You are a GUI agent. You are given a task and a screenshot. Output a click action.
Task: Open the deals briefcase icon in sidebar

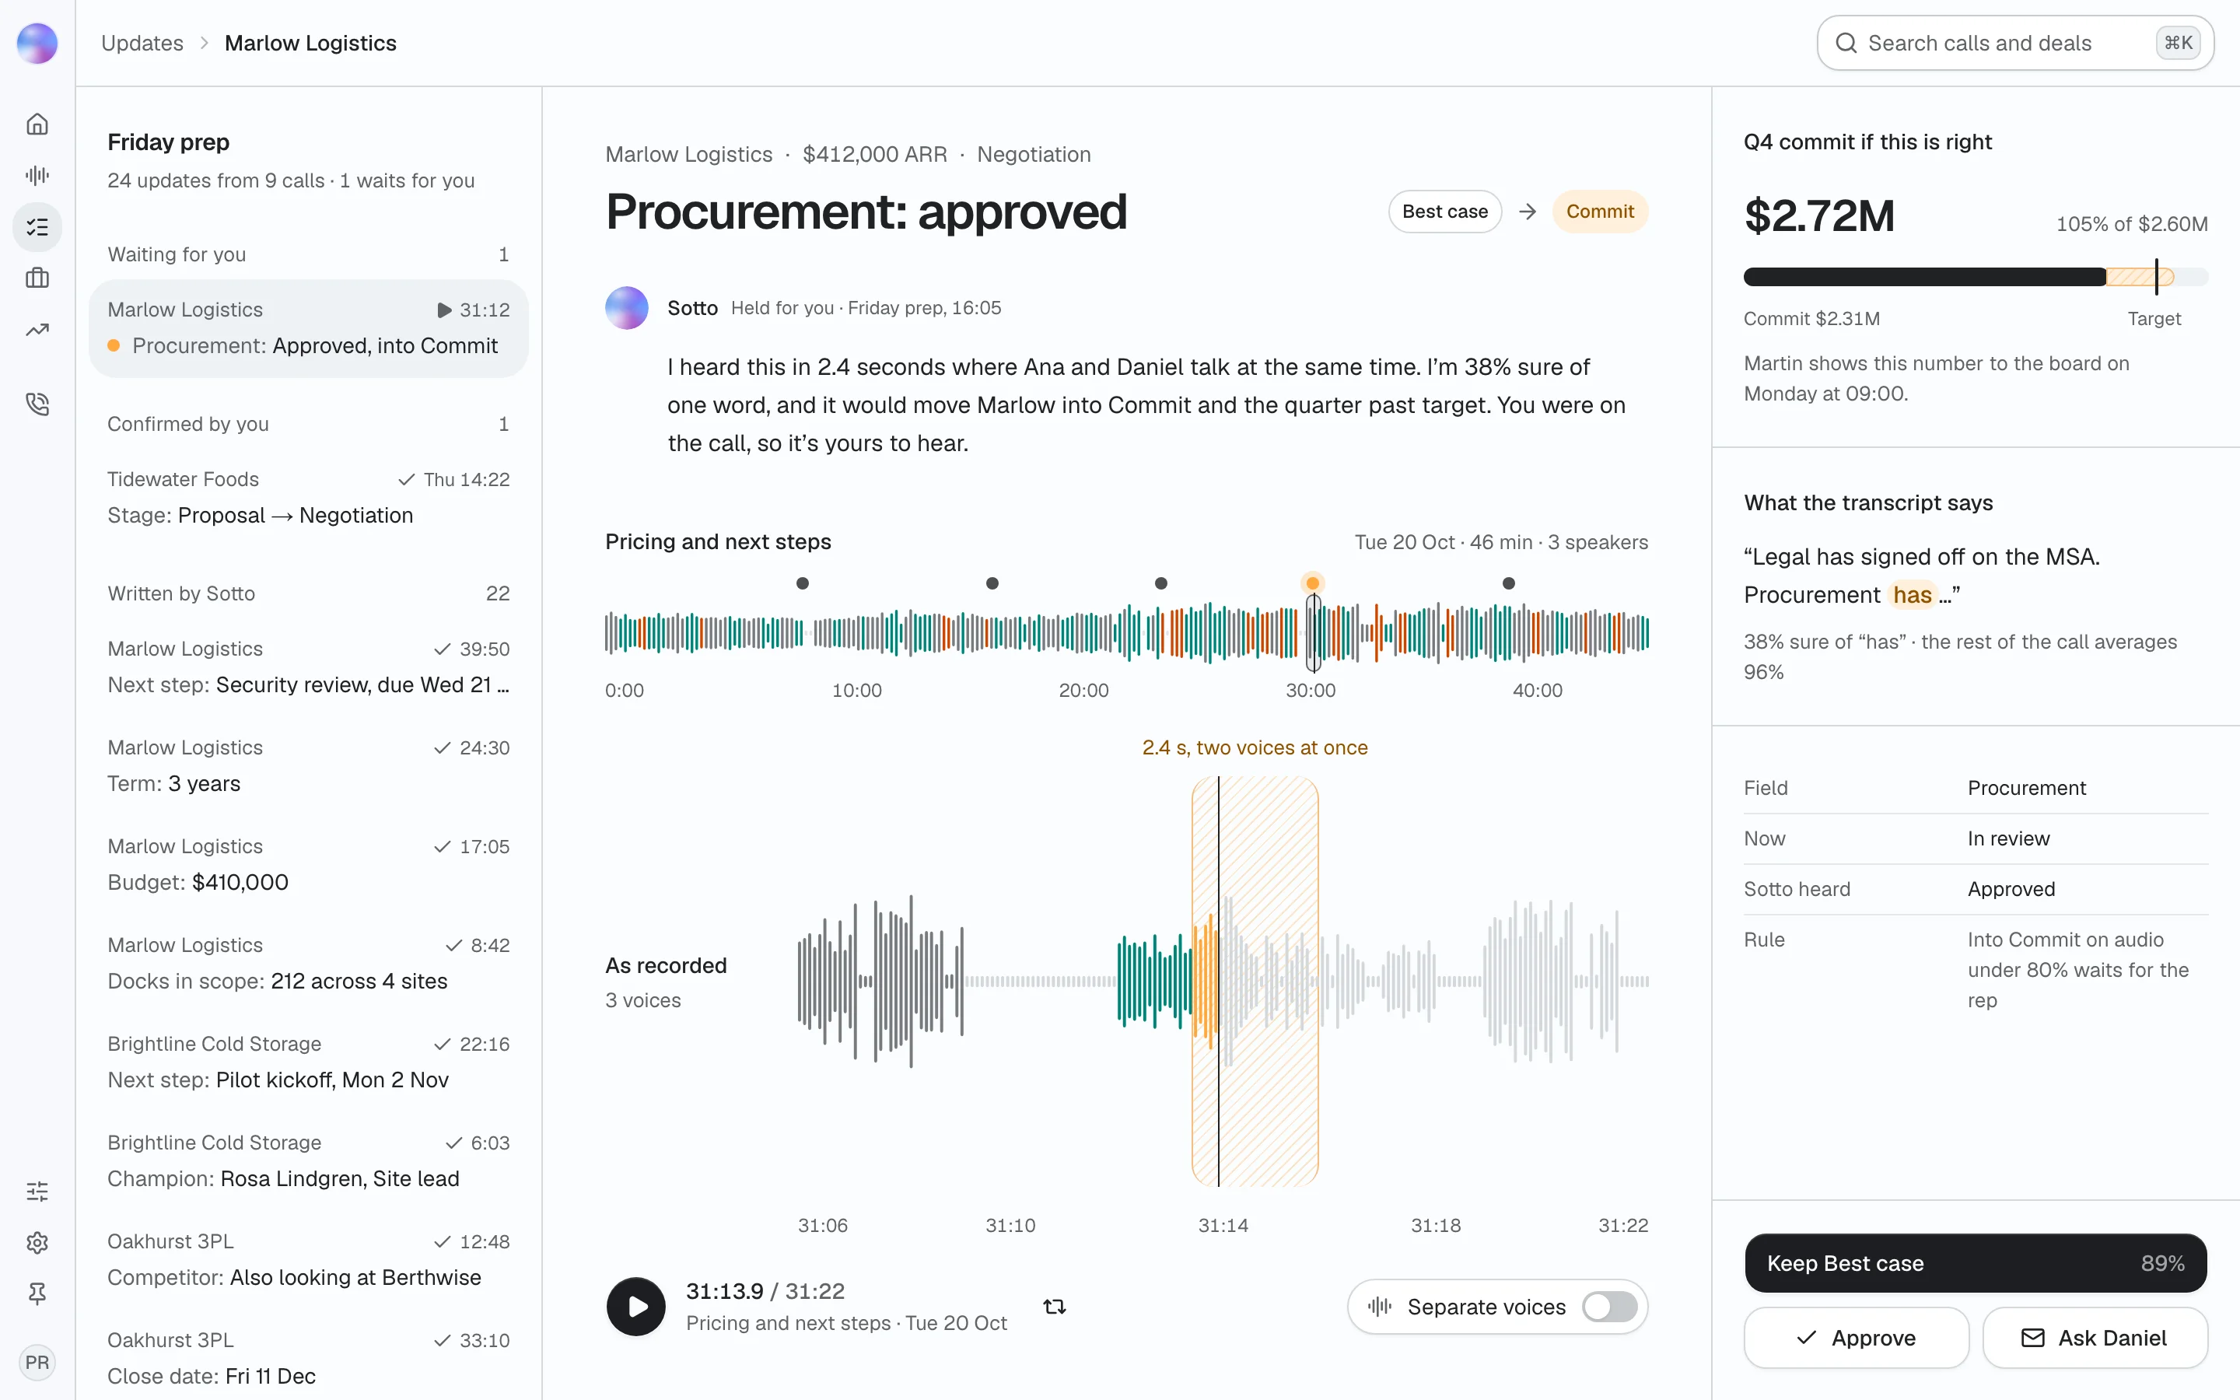coord(37,278)
